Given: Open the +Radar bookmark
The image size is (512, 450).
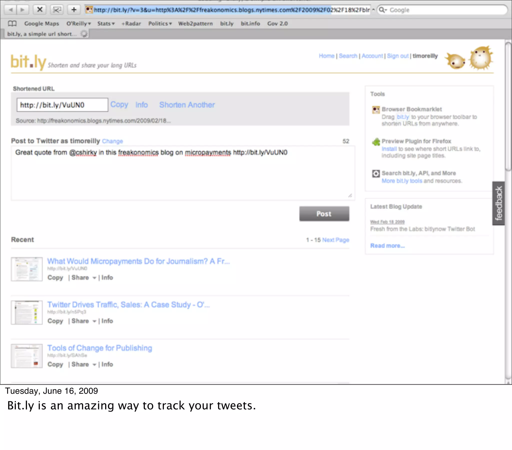Looking at the screenshot, I should 131,24.
